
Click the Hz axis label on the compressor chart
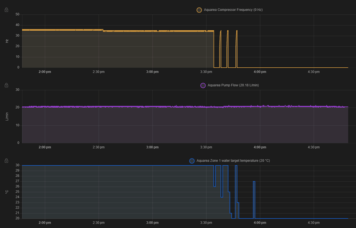pos(7,41)
